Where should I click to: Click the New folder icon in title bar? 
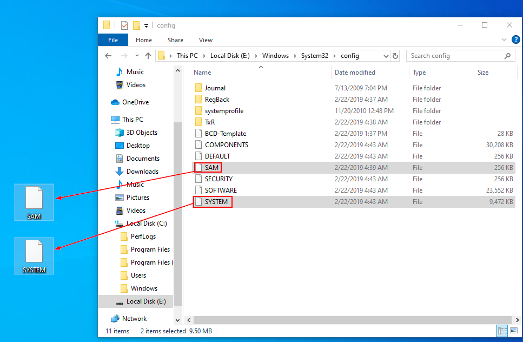[x=136, y=25]
